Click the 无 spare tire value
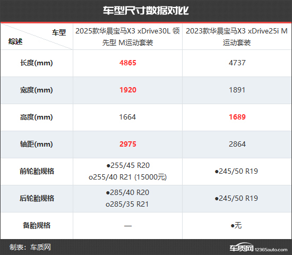The width and height of the screenshot is (292, 255). coord(236,226)
